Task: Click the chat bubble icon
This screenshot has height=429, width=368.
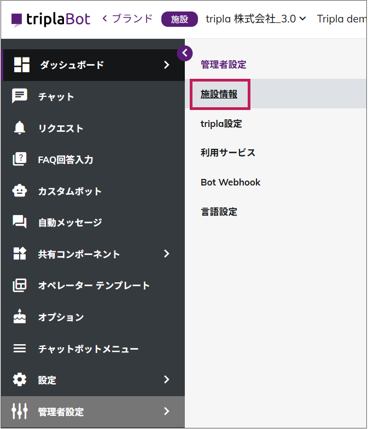Action: pos(20,96)
